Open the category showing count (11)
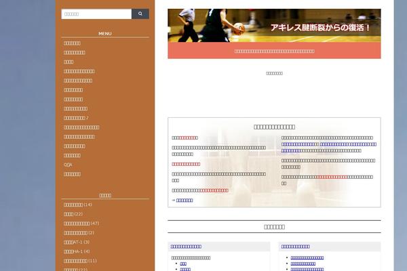407x271 pixels. coord(80,261)
